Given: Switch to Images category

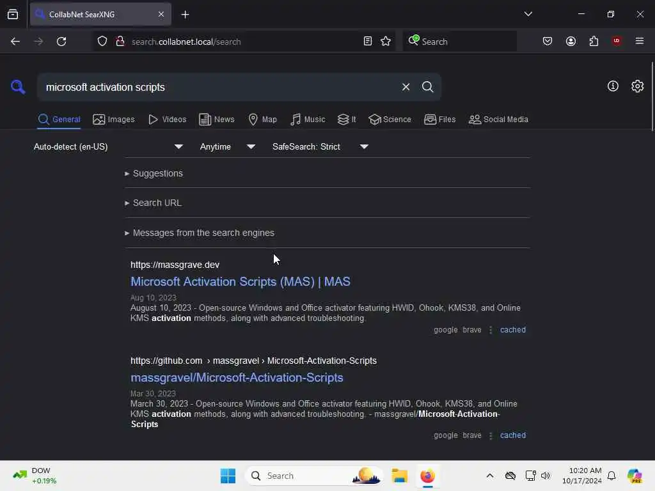Looking at the screenshot, I should click(114, 120).
